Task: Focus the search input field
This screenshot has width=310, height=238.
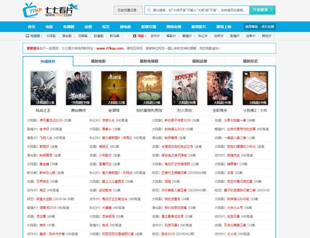Action: pyautogui.click(x=197, y=10)
